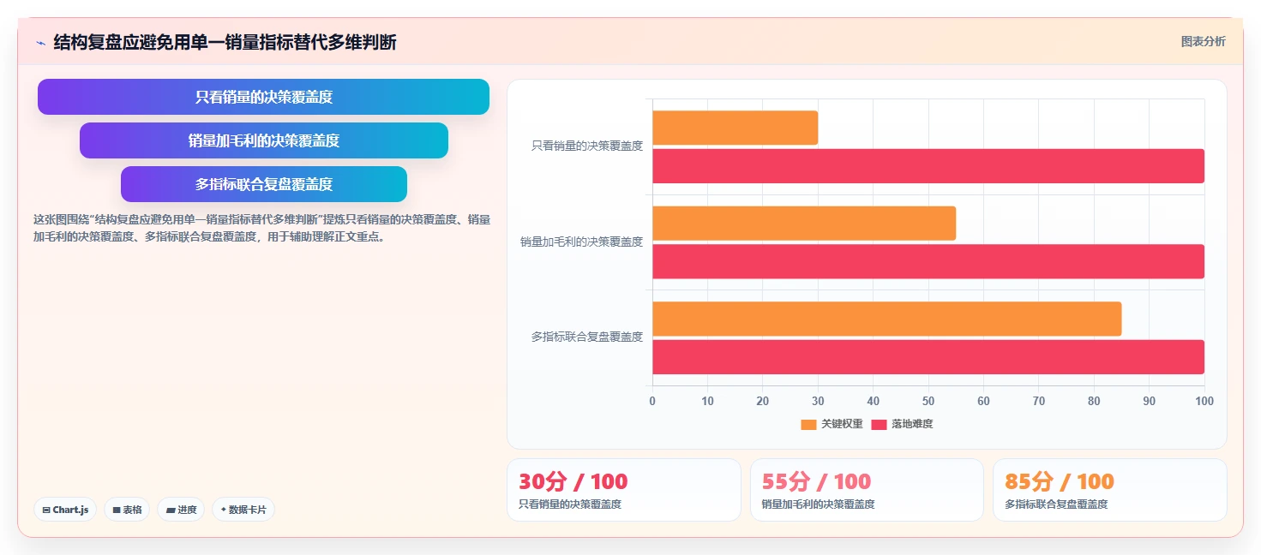Click the 进度 tag chip

coord(181,510)
